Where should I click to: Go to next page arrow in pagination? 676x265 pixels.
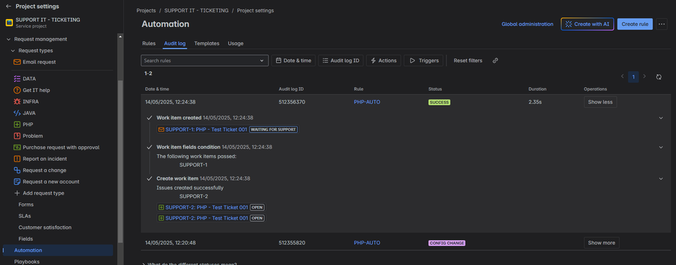click(x=644, y=76)
